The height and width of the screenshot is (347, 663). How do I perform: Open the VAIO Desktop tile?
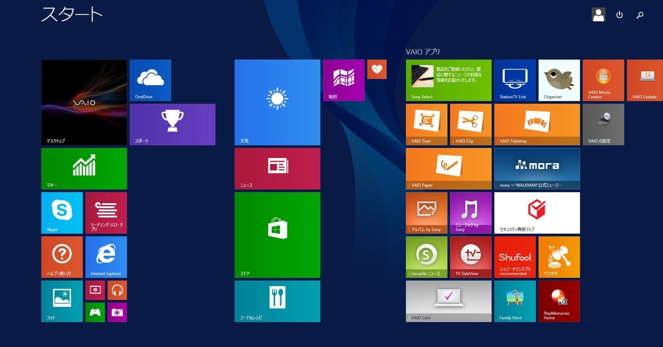84,102
